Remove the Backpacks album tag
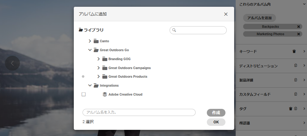This screenshot has height=136, width=307. pos(298,27)
